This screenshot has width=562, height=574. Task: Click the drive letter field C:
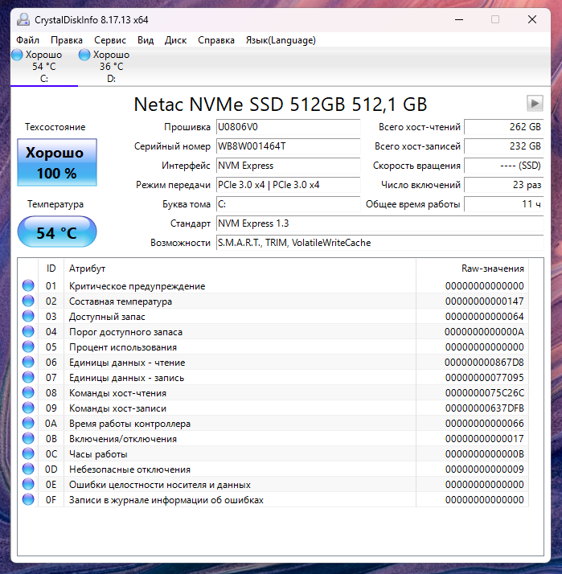(288, 204)
